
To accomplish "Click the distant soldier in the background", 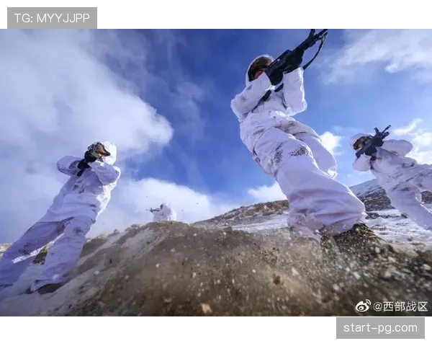I will pos(163,213).
